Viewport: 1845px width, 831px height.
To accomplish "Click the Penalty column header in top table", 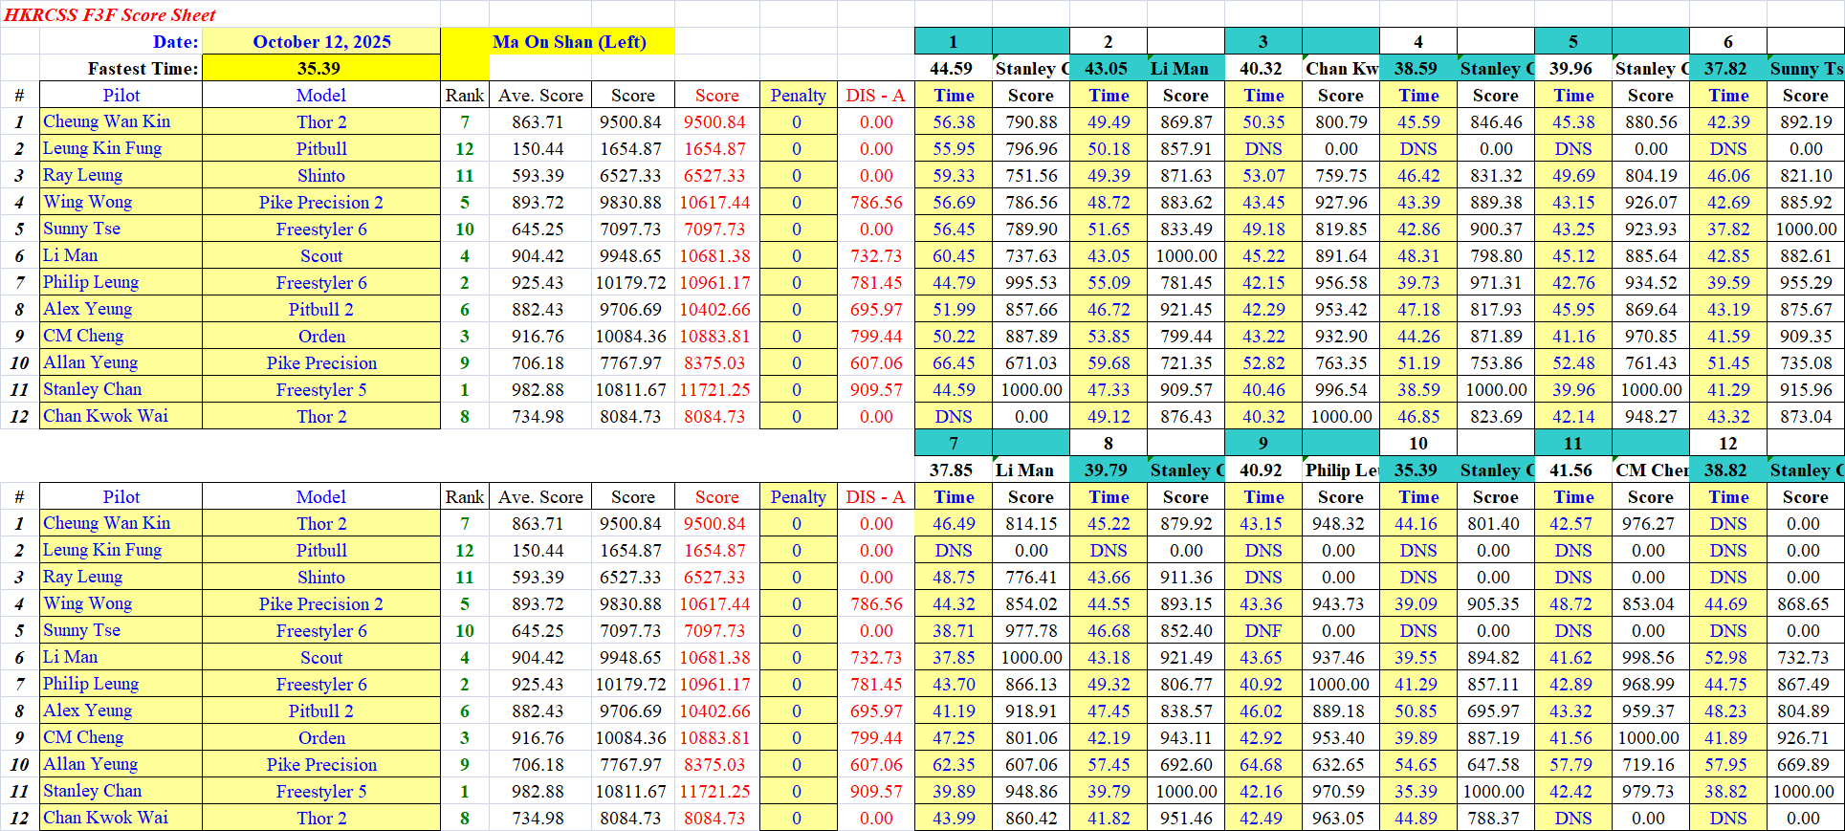I will (x=798, y=95).
